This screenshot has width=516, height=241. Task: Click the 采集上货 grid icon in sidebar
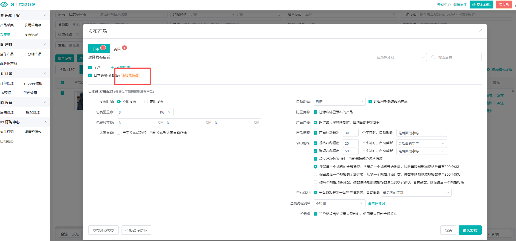pyautogui.click(x=2, y=15)
